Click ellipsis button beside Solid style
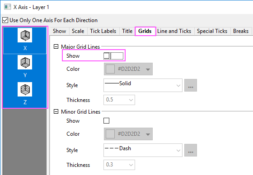Viewport: 253px width, 175px height. [191, 85]
